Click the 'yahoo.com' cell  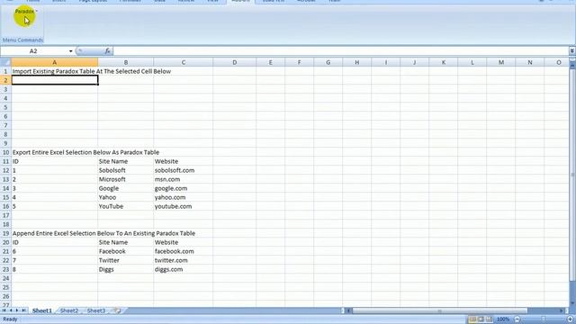pyautogui.click(x=184, y=197)
